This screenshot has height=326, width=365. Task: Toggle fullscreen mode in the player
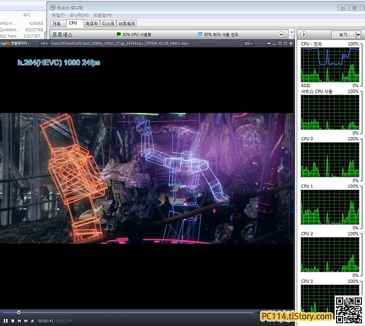pos(285,44)
